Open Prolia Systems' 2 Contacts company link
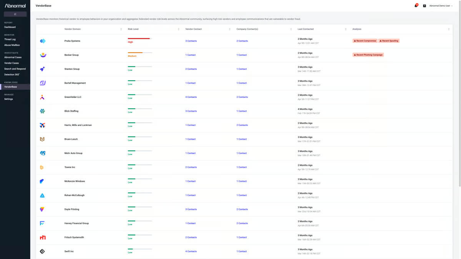The image size is (461, 259). pyautogui.click(x=242, y=41)
